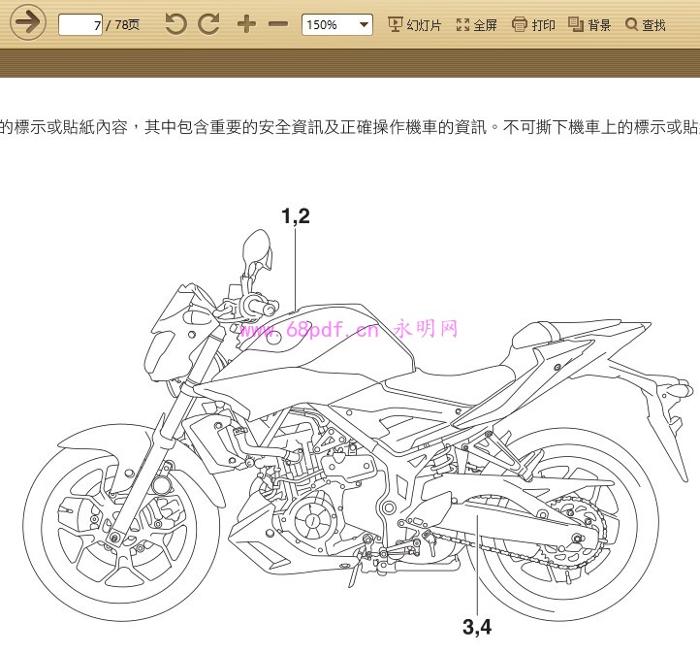
Task: Start slideshow mode (幻灯片)
Action: click(x=414, y=24)
